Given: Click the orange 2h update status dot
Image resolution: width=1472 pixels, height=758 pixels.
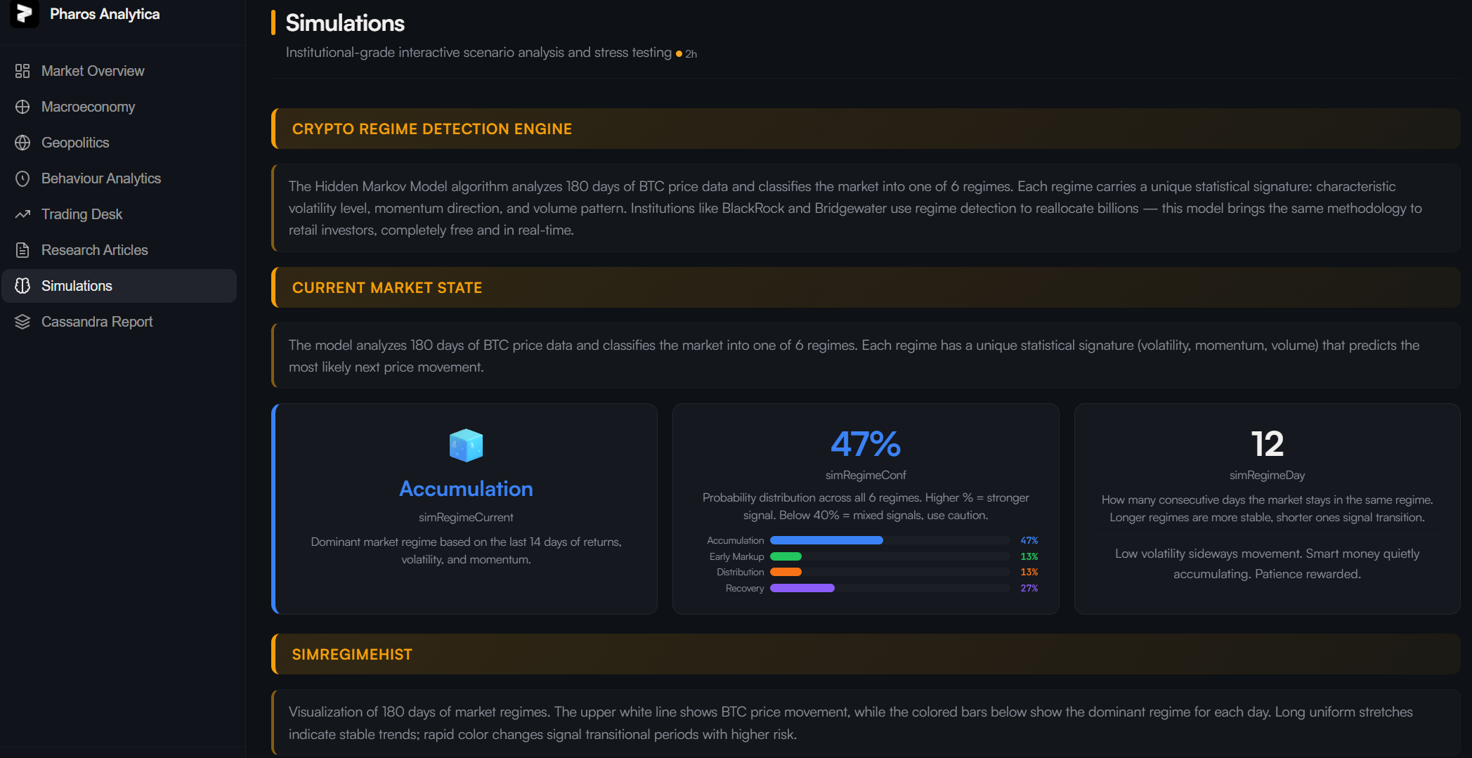Looking at the screenshot, I should [679, 54].
